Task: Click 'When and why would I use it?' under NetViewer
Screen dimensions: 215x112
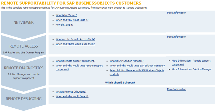Action: (x=72, y=20)
